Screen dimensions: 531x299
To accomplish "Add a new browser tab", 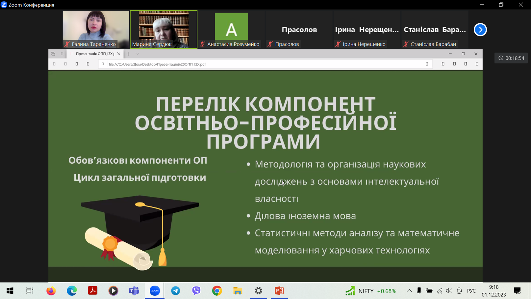I will [x=128, y=54].
